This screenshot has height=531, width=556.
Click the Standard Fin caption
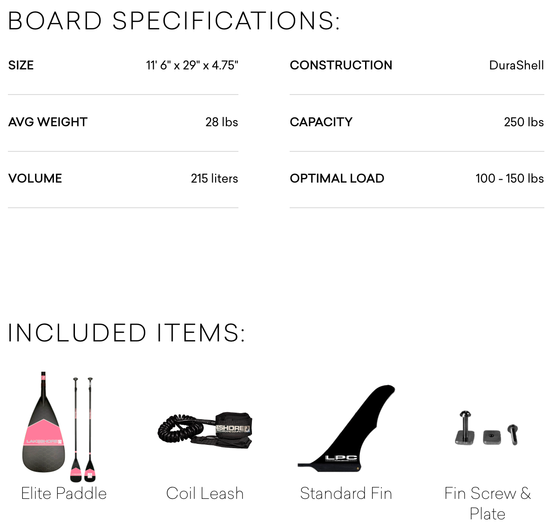tap(346, 493)
